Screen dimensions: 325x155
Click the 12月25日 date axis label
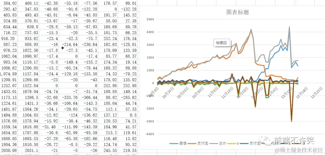(x=317, y=92)
